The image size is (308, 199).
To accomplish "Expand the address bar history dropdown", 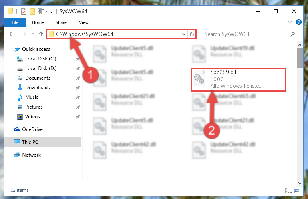I will 184,34.
